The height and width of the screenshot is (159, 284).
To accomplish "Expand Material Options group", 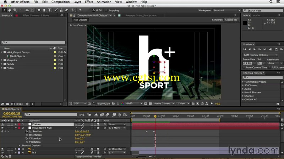I will click(x=20, y=146).
